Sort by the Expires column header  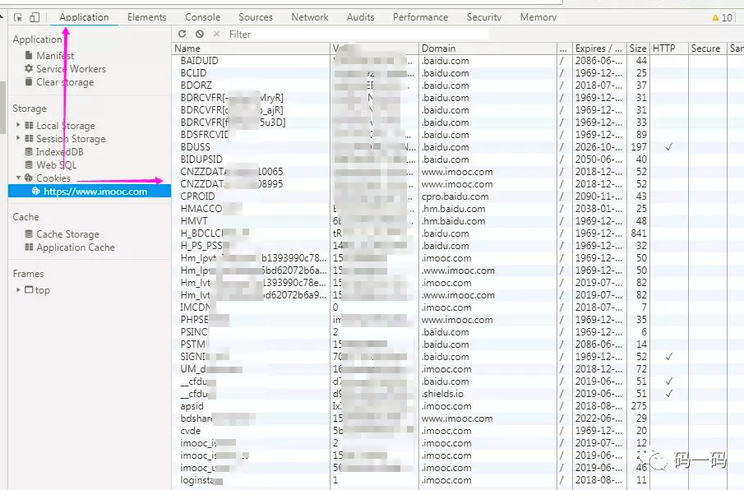pyautogui.click(x=598, y=49)
